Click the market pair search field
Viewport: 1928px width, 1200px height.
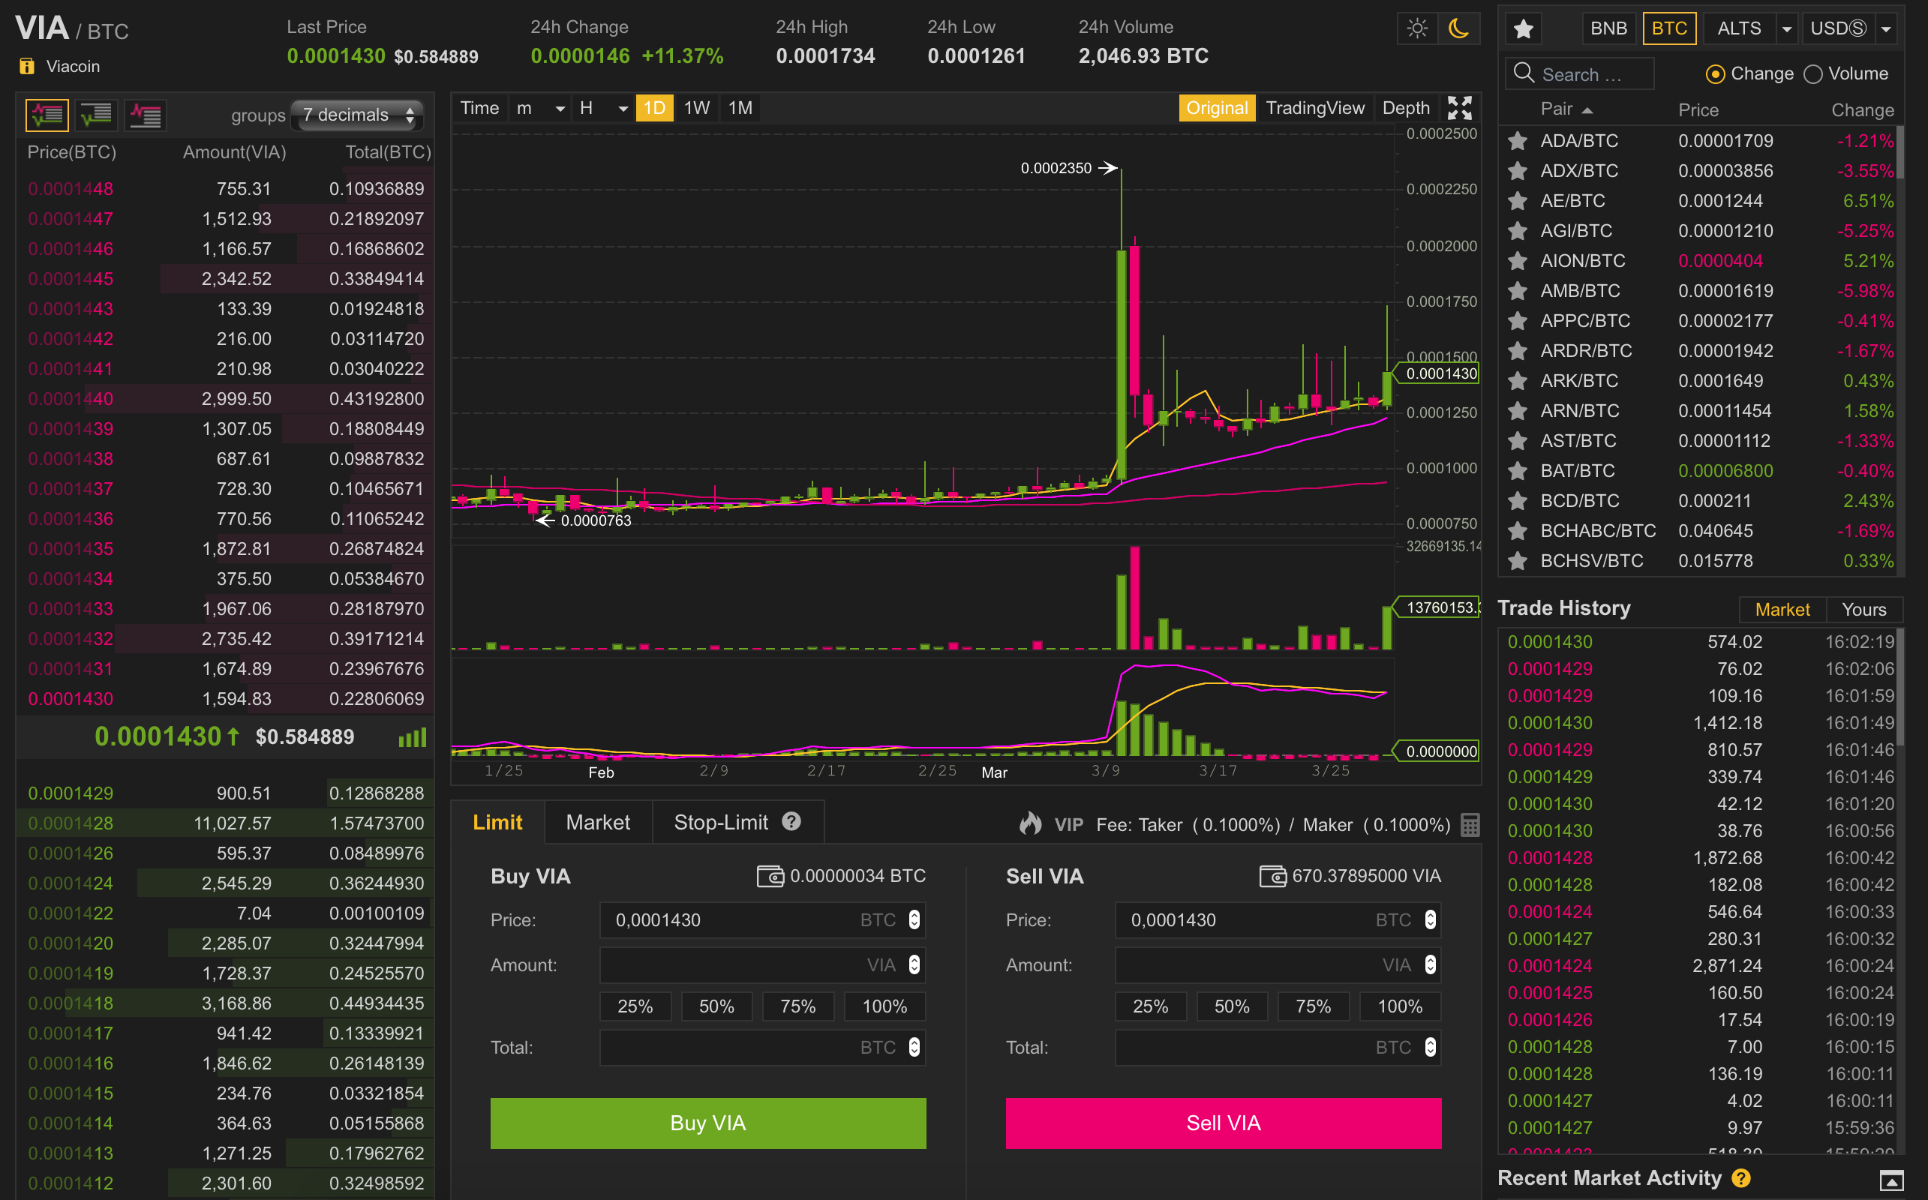tap(1580, 73)
